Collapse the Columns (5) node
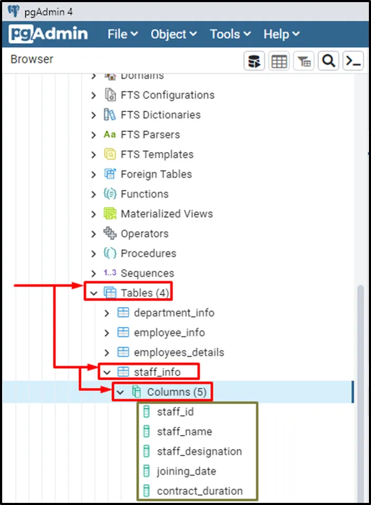Viewport: 371px width, 505px height. pyautogui.click(x=120, y=392)
